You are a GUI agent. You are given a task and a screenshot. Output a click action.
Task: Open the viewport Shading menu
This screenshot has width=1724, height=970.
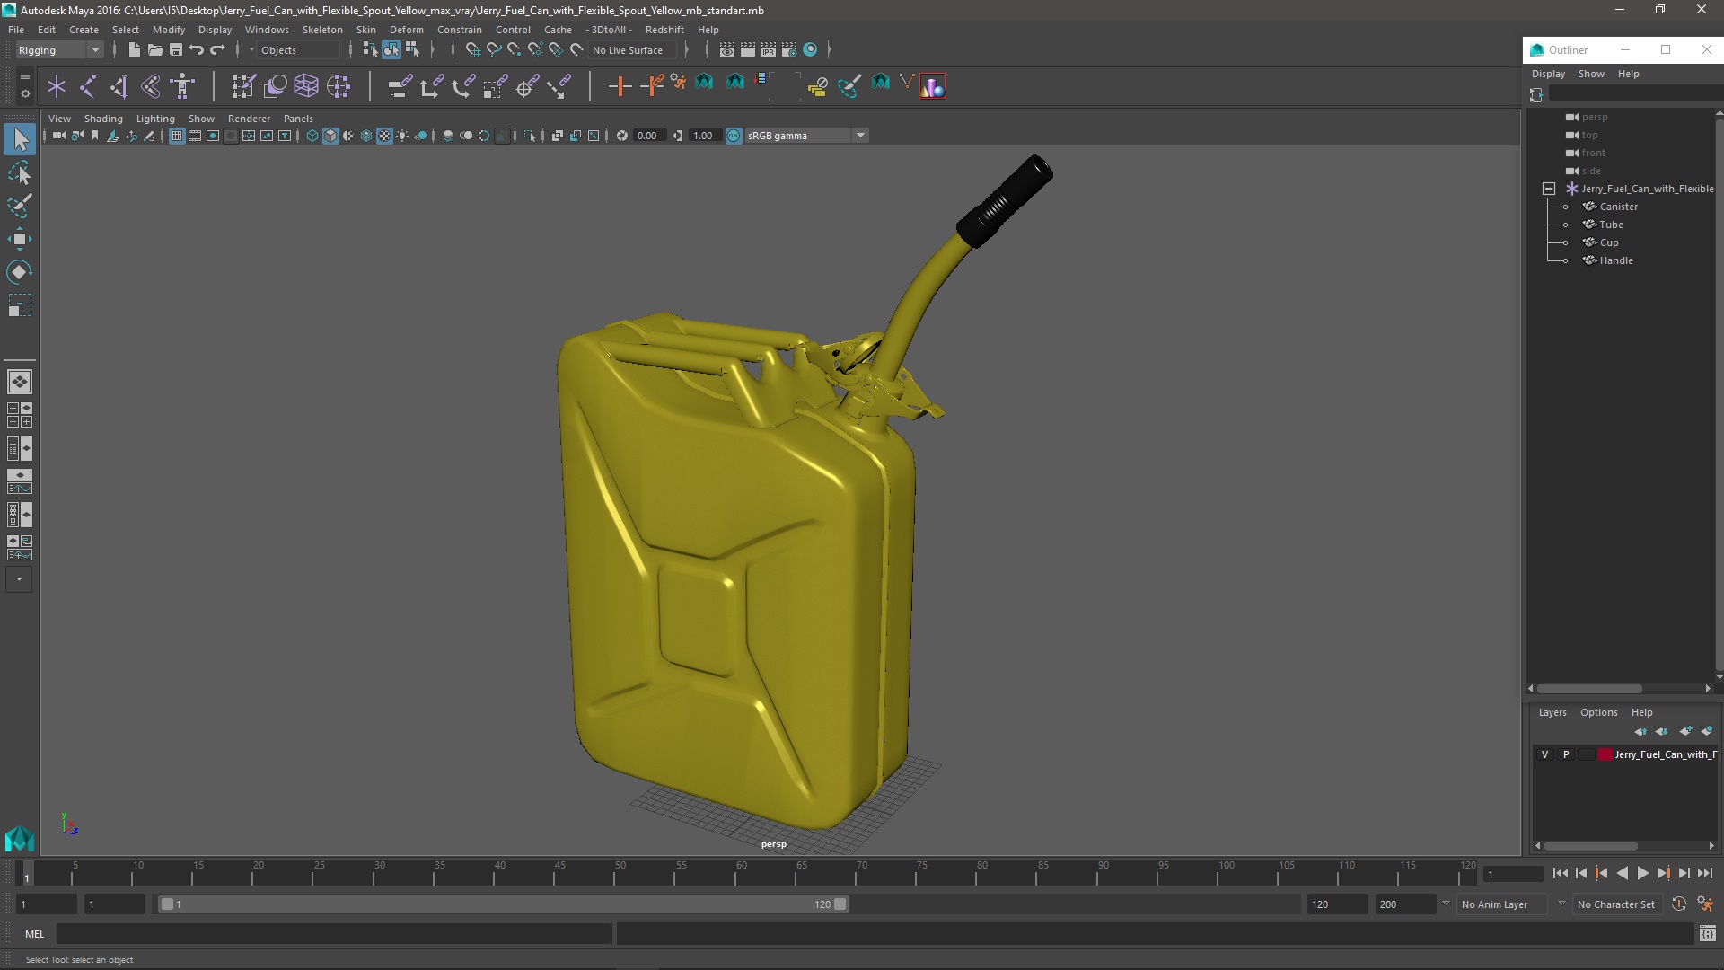[103, 119]
